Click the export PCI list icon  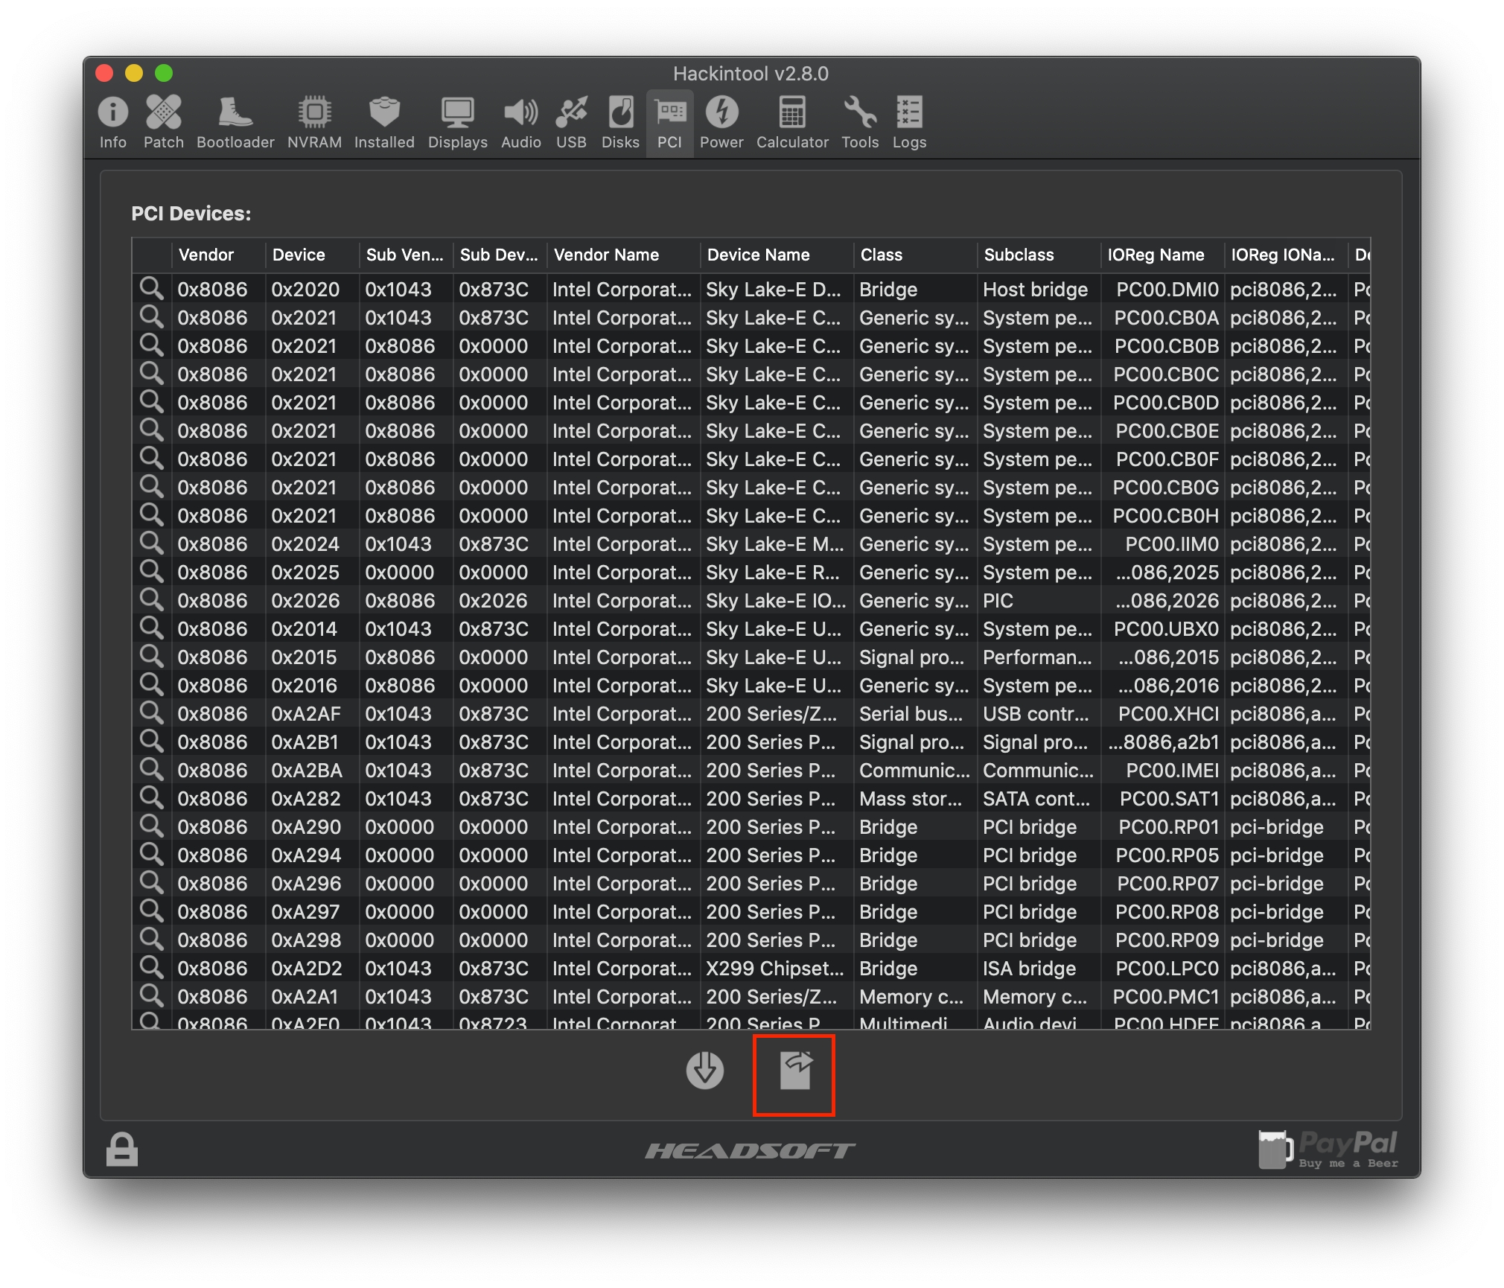pyautogui.click(x=795, y=1071)
